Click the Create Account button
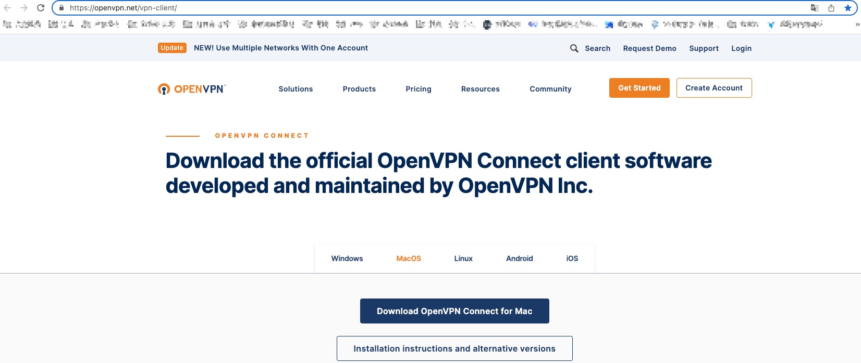 pyautogui.click(x=714, y=88)
